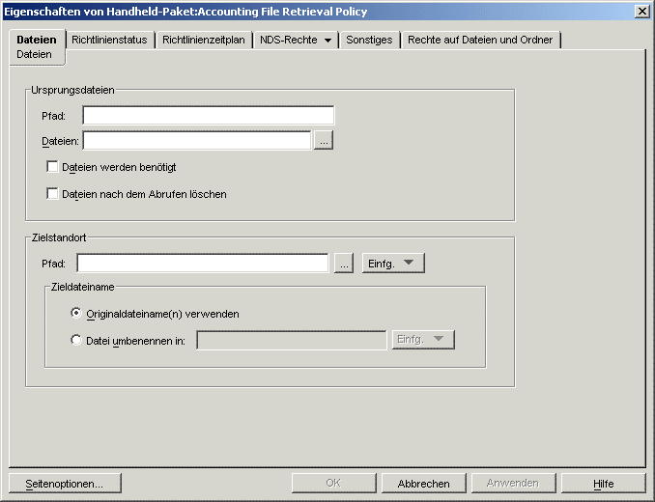Select the Dateien tab

click(37, 46)
